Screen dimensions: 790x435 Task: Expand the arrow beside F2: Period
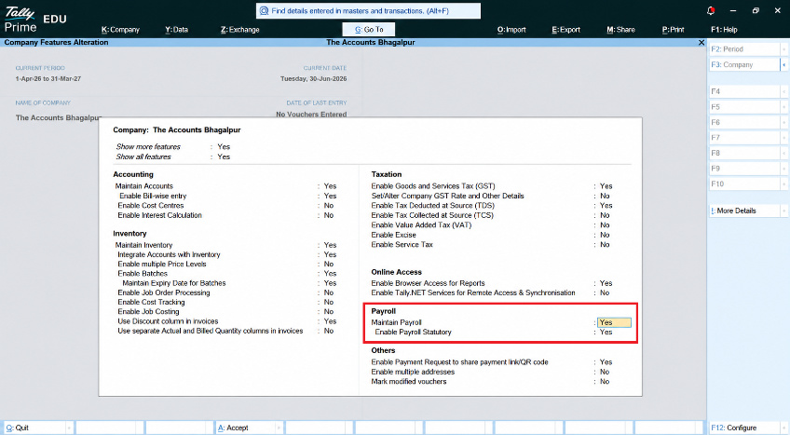tap(784, 49)
